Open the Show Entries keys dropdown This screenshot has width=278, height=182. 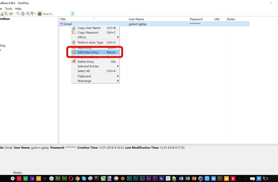pos(33,13)
